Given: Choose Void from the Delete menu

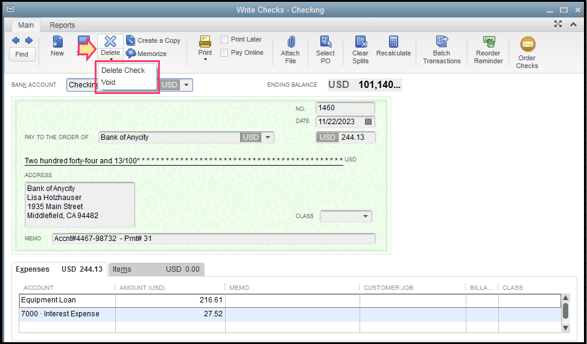Looking at the screenshot, I should point(109,83).
